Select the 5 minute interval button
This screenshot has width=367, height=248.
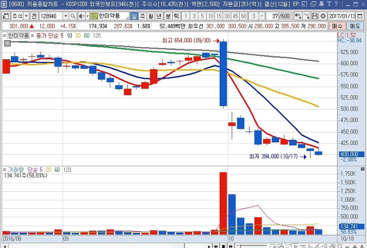pos(202,16)
